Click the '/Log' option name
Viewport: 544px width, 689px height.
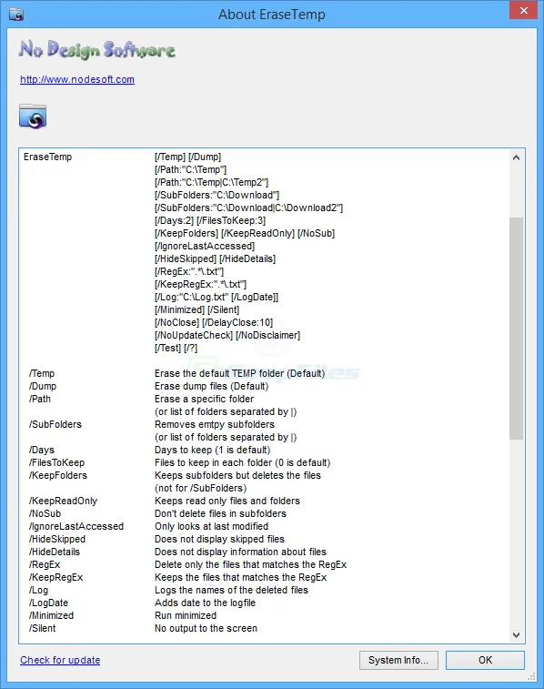click(x=38, y=590)
